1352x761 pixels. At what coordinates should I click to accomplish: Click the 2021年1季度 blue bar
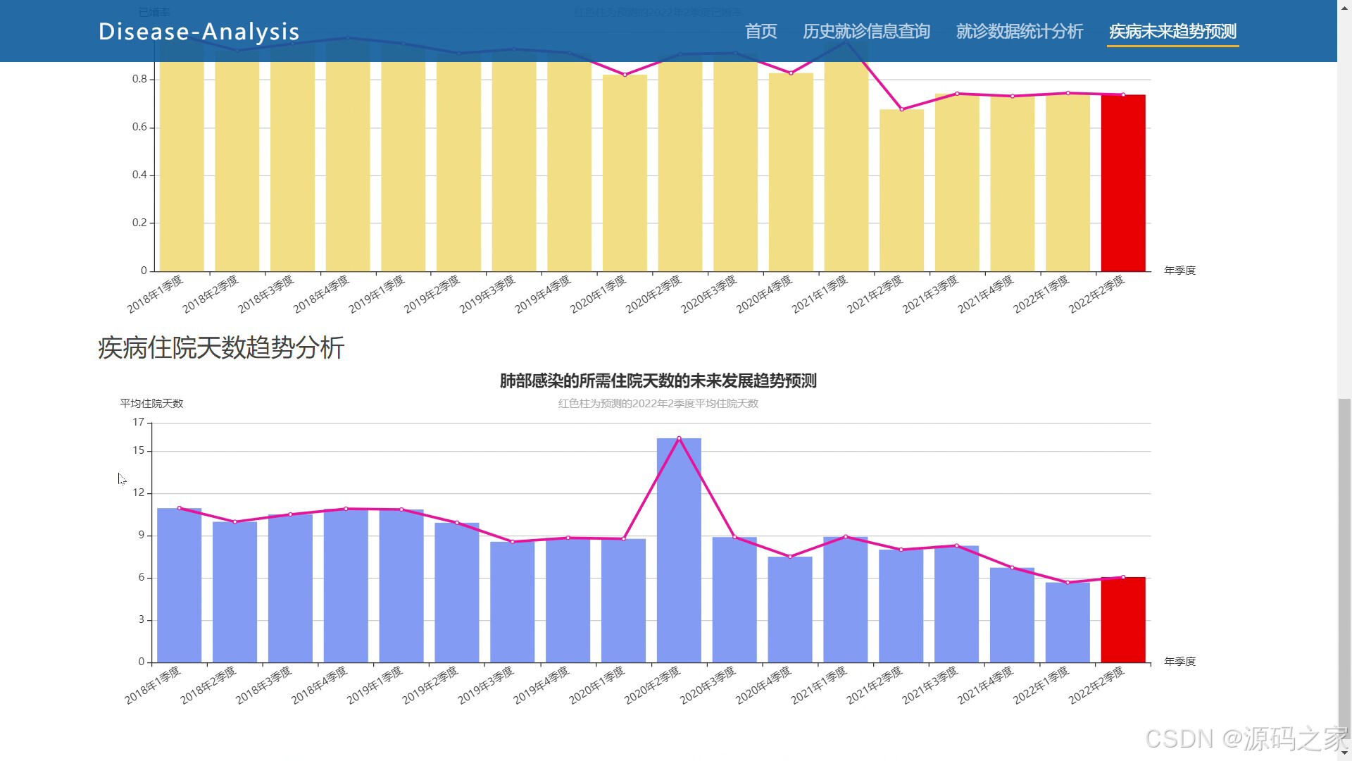point(845,600)
